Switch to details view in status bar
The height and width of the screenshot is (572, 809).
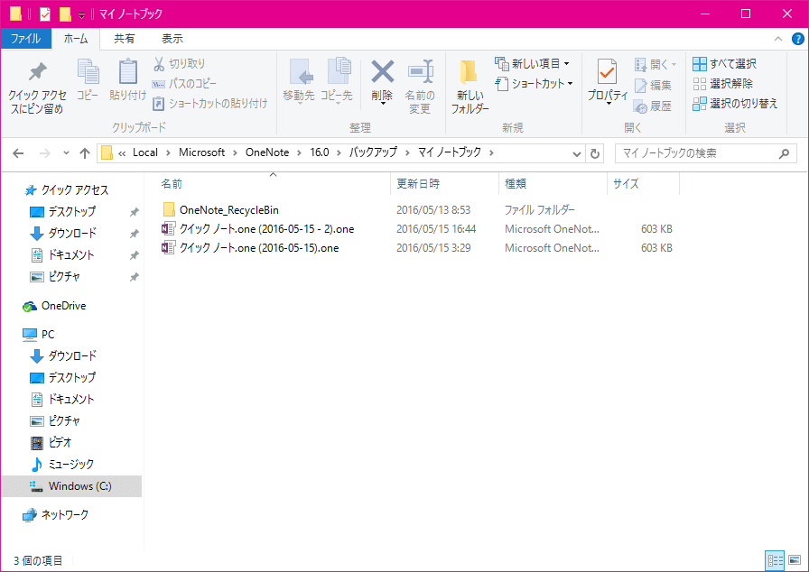pos(775,560)
